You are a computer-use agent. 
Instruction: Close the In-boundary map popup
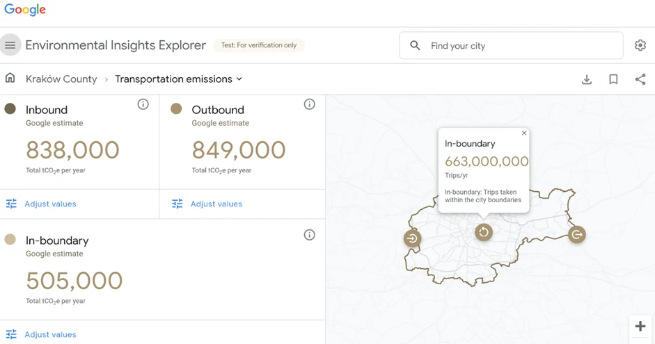[x=524, y=133]
